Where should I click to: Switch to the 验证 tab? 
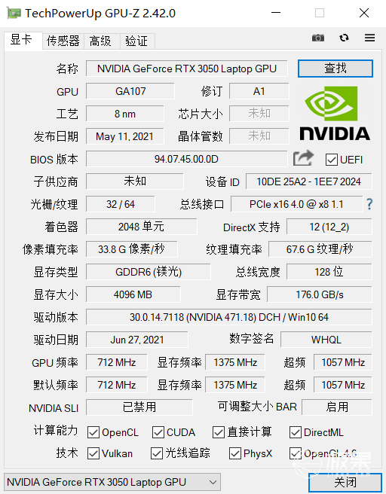click(x=137, y=41)
